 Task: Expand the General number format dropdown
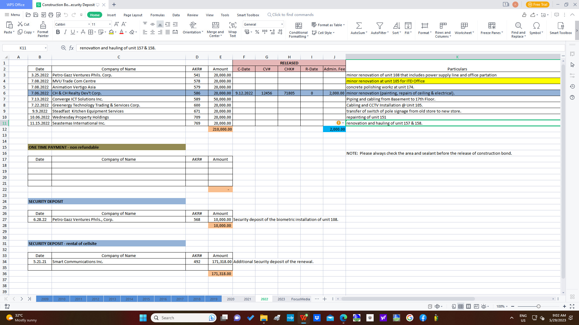click(282, 24)
